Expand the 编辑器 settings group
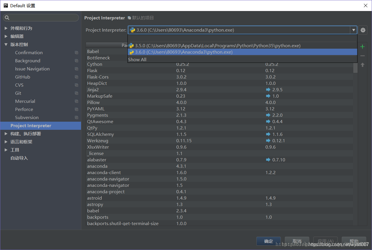372x250 pixels. (6, 37)
